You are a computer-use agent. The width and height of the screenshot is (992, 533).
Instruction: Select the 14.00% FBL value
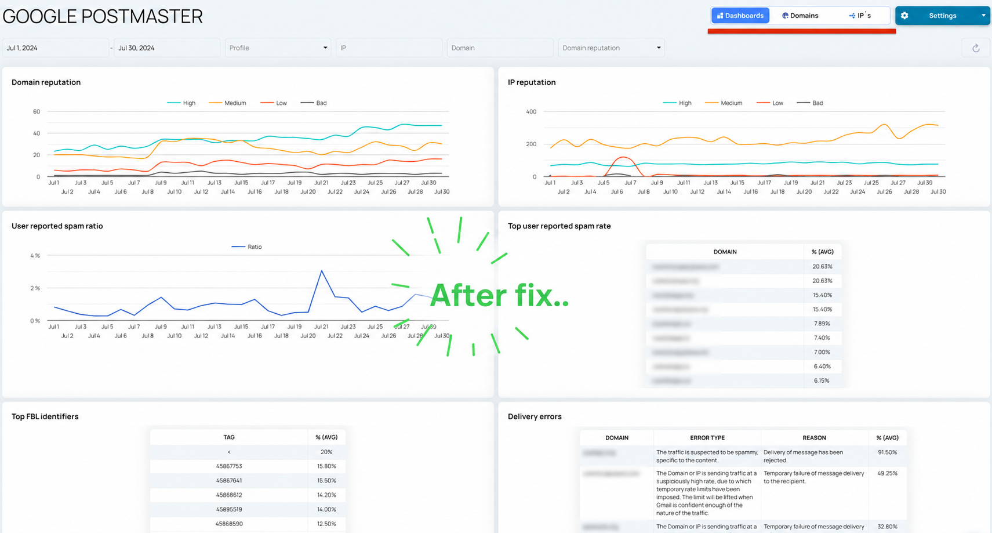coord(326,509)
